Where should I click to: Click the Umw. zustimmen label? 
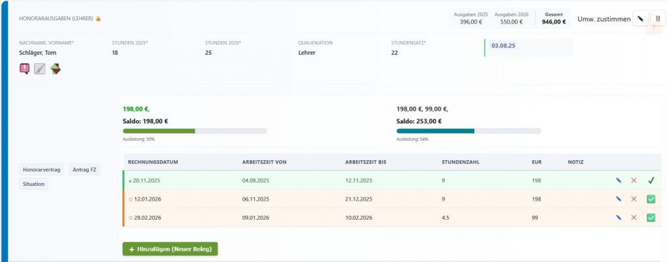point(604,19)
